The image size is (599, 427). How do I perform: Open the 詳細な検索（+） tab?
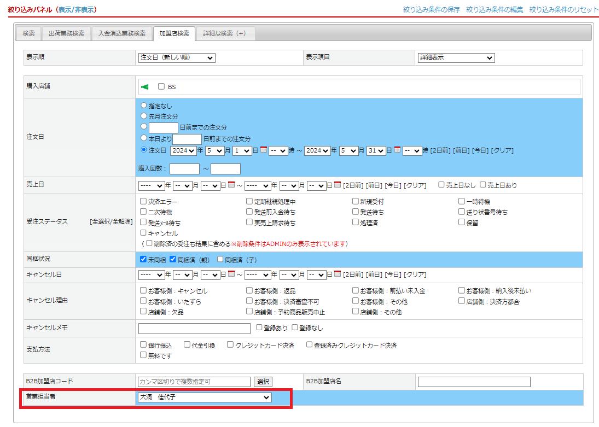224,33
